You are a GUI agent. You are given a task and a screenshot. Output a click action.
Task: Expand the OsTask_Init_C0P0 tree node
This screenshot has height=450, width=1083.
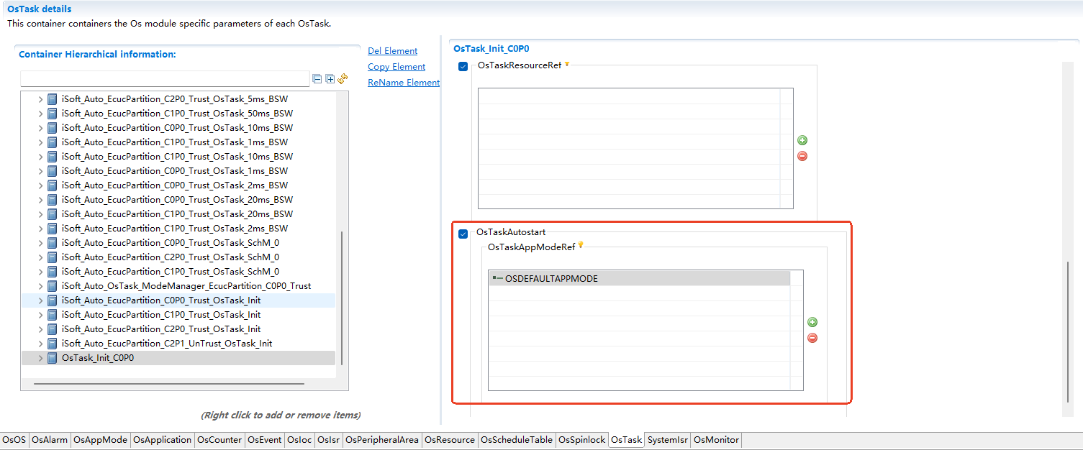coord(40,358)
